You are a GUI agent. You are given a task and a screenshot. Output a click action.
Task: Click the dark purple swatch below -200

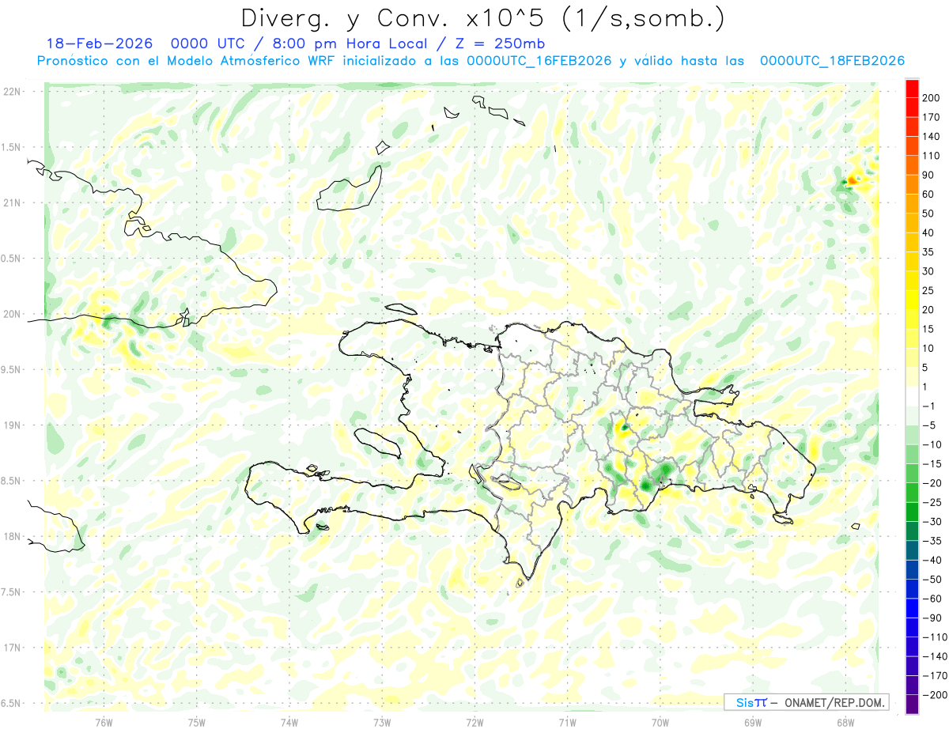(912, 705)
